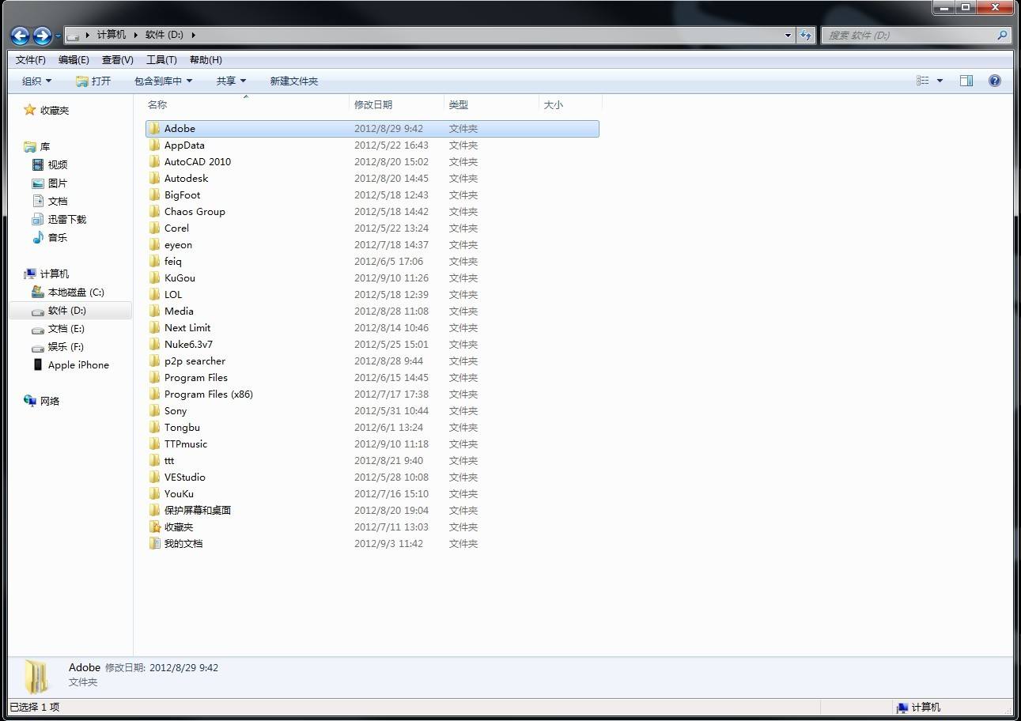This screenshot has height=721, width=1021.
Task: Open the 共享 dropdown
Action: click(x=231, y=81)
